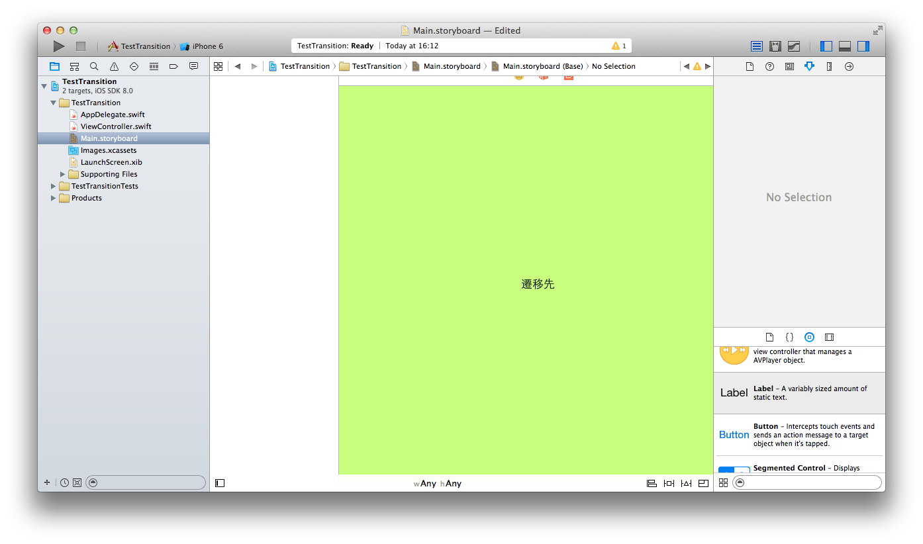
Task: Click the Main.storyboard (Base) breadcrumb
Action: click(537, 66)
